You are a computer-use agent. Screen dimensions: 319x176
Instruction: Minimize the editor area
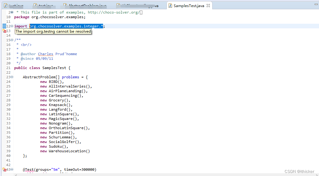click(x=316, y=4)
